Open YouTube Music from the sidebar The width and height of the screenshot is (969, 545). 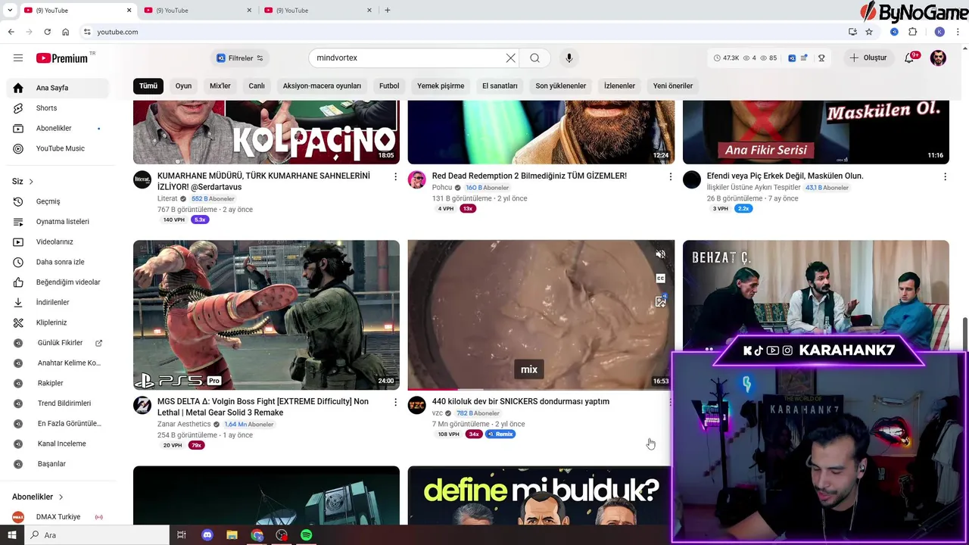[58, 148]
